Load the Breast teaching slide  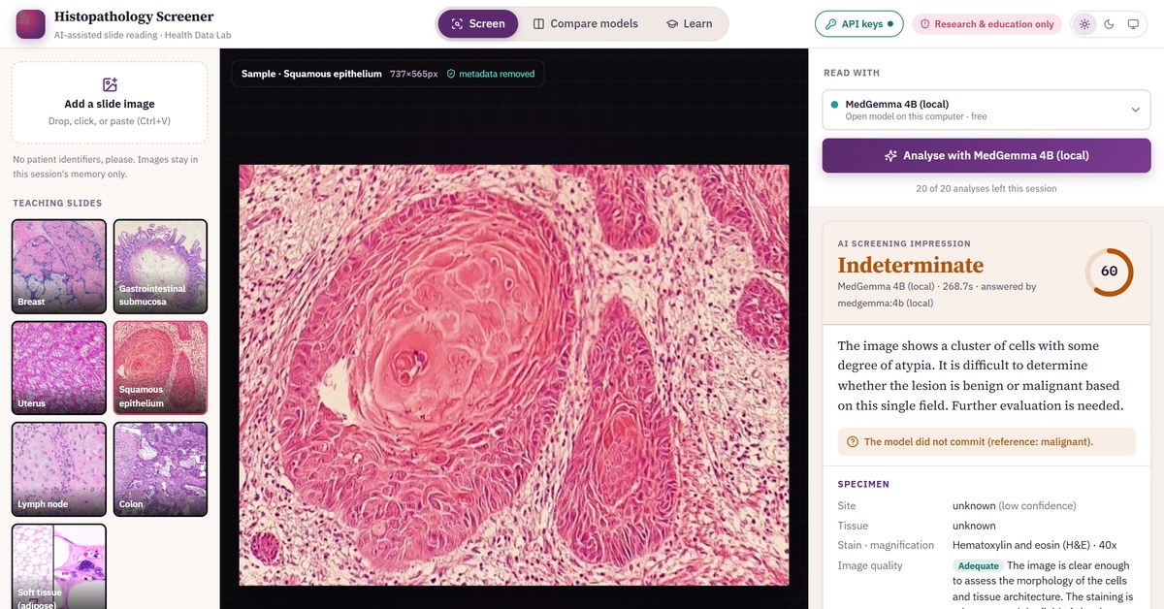coord(59,266)
